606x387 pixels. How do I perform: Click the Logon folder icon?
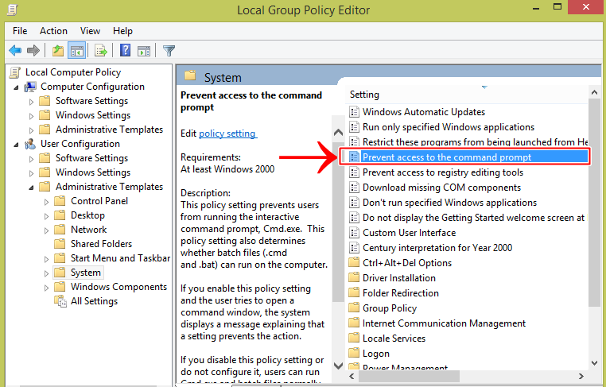(354, 353)
